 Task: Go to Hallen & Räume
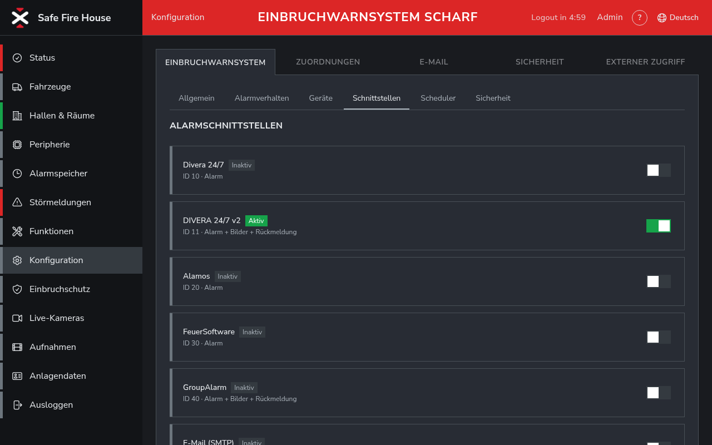71,116
